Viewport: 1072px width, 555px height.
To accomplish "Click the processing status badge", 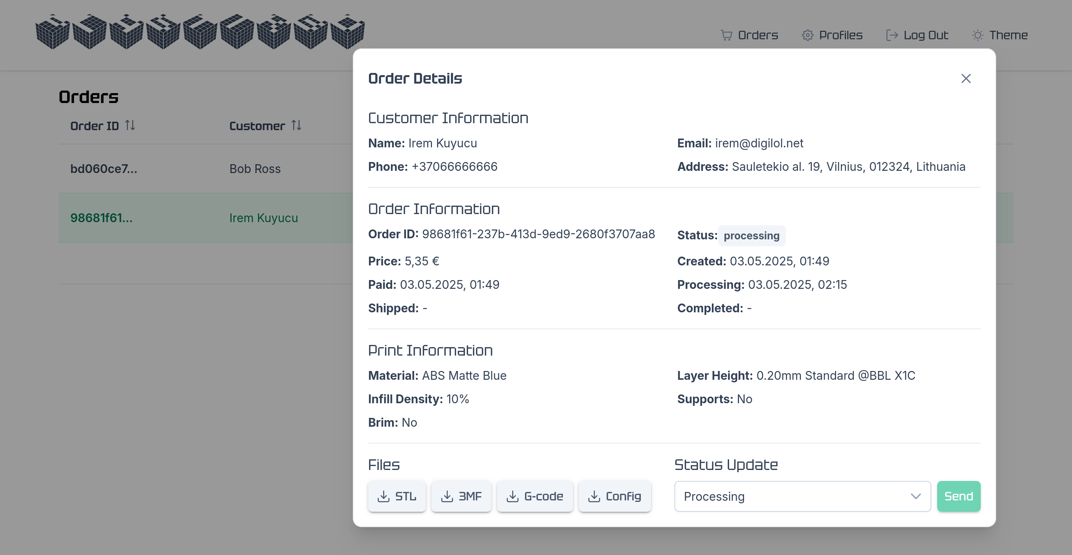I will pyautogui.click(x=751, y=236).
